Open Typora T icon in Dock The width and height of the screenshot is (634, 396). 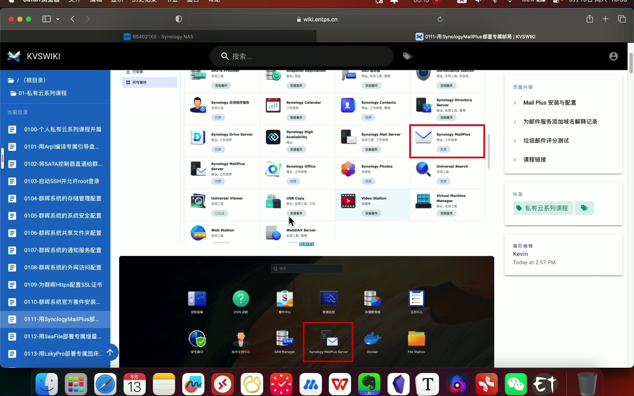coord(428,384)
